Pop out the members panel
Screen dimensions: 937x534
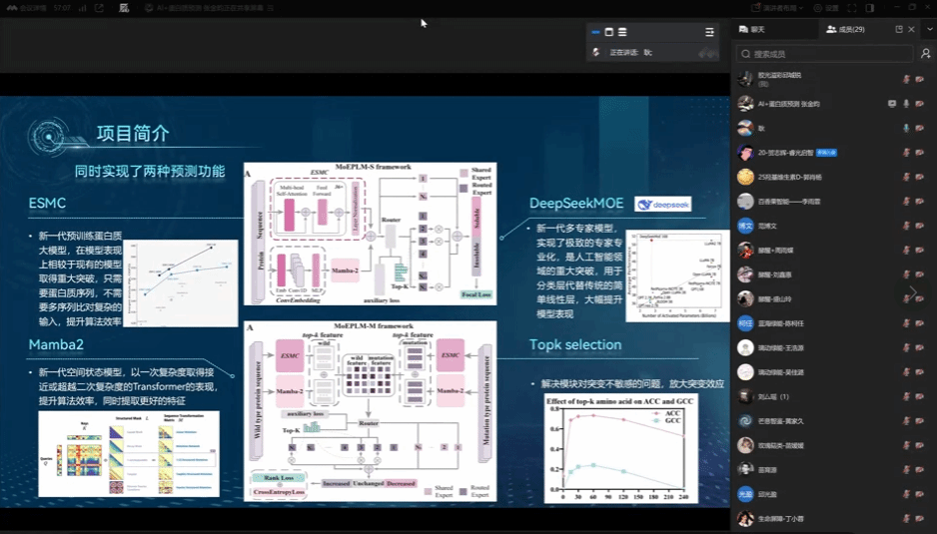click(899, 30)
